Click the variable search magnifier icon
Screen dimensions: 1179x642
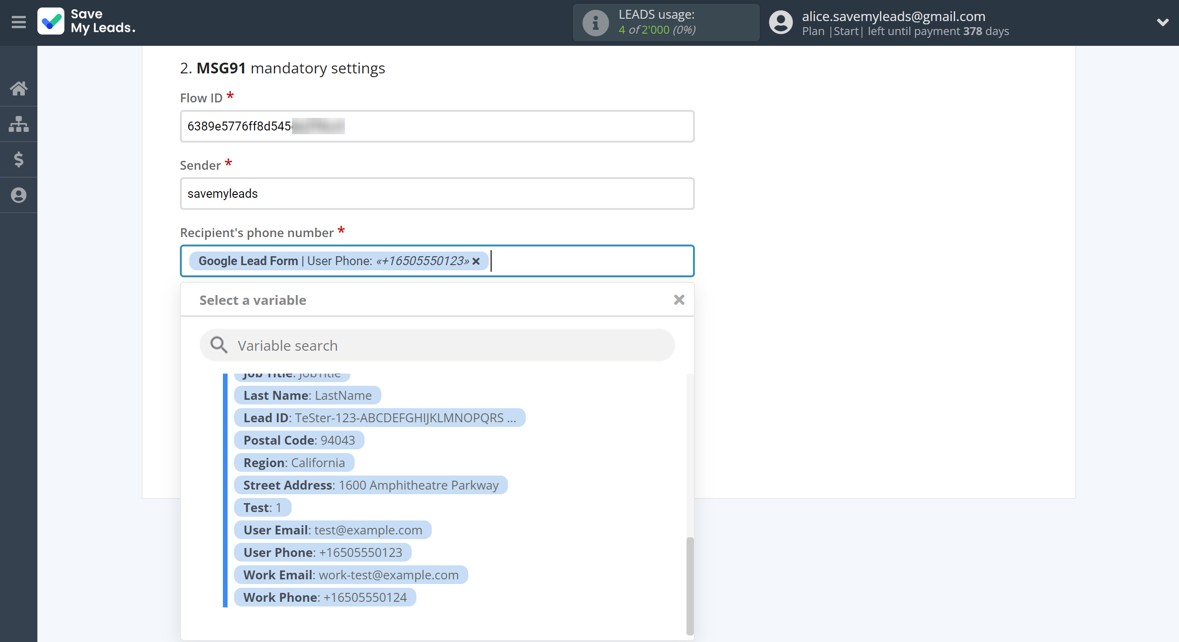click(x=219, y=345)
